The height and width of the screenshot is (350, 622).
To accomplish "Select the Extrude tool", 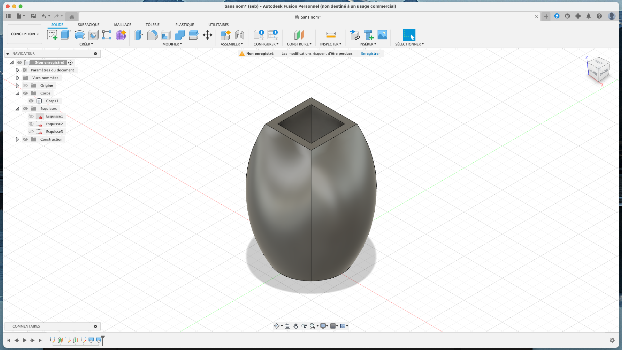I will pos(66,35).
